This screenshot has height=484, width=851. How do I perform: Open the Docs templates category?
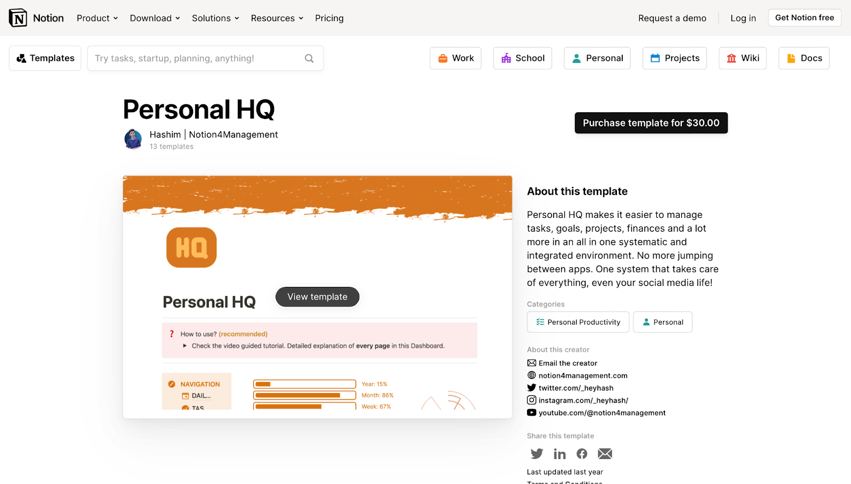pos(804,58)
